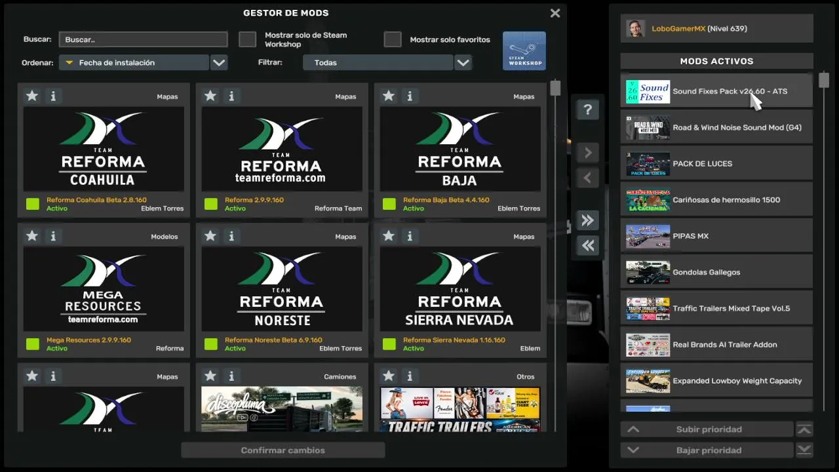The height and width of the screenshot is (472, 839).
Task: Favorite the Reforma Baja Beta mod
Action: pos(389,96)
